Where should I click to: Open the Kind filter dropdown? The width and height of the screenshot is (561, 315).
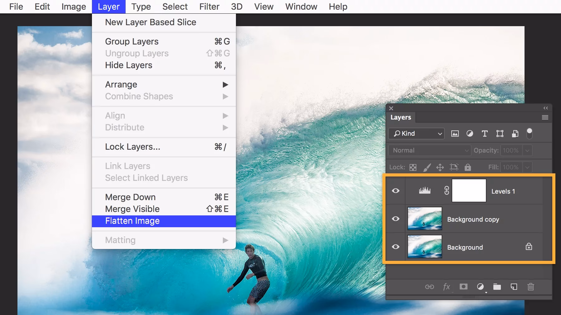416,134
